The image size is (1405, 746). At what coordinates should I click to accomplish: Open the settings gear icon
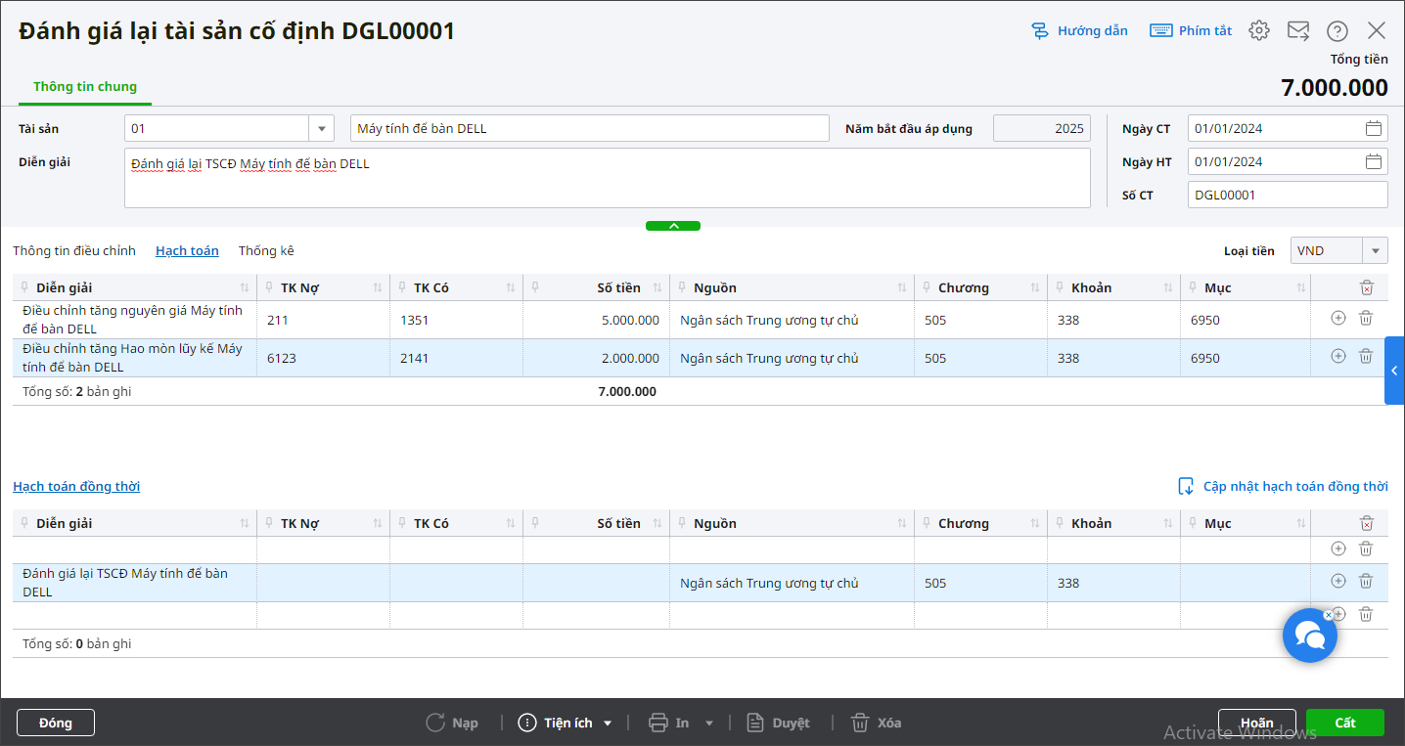1259,30
